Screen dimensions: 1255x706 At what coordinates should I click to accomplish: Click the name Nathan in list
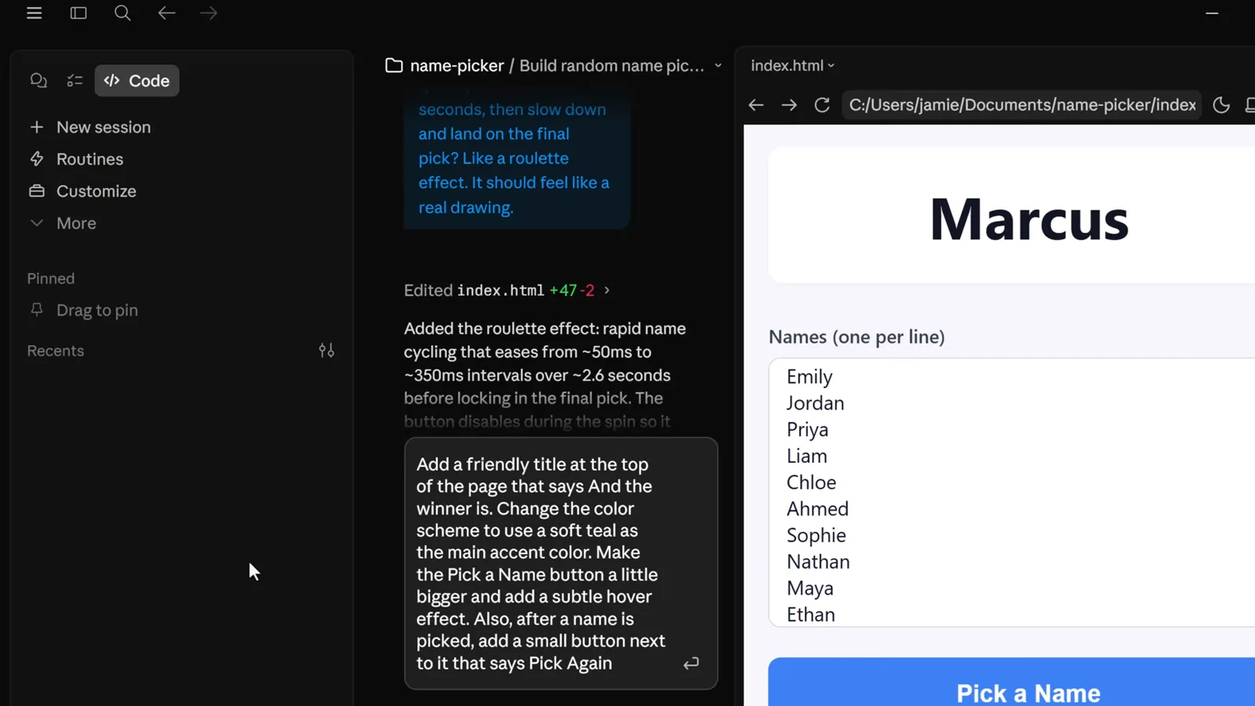coord(818,562)
